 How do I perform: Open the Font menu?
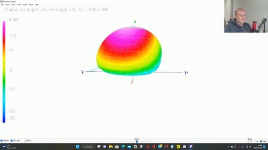coord(25,5)
